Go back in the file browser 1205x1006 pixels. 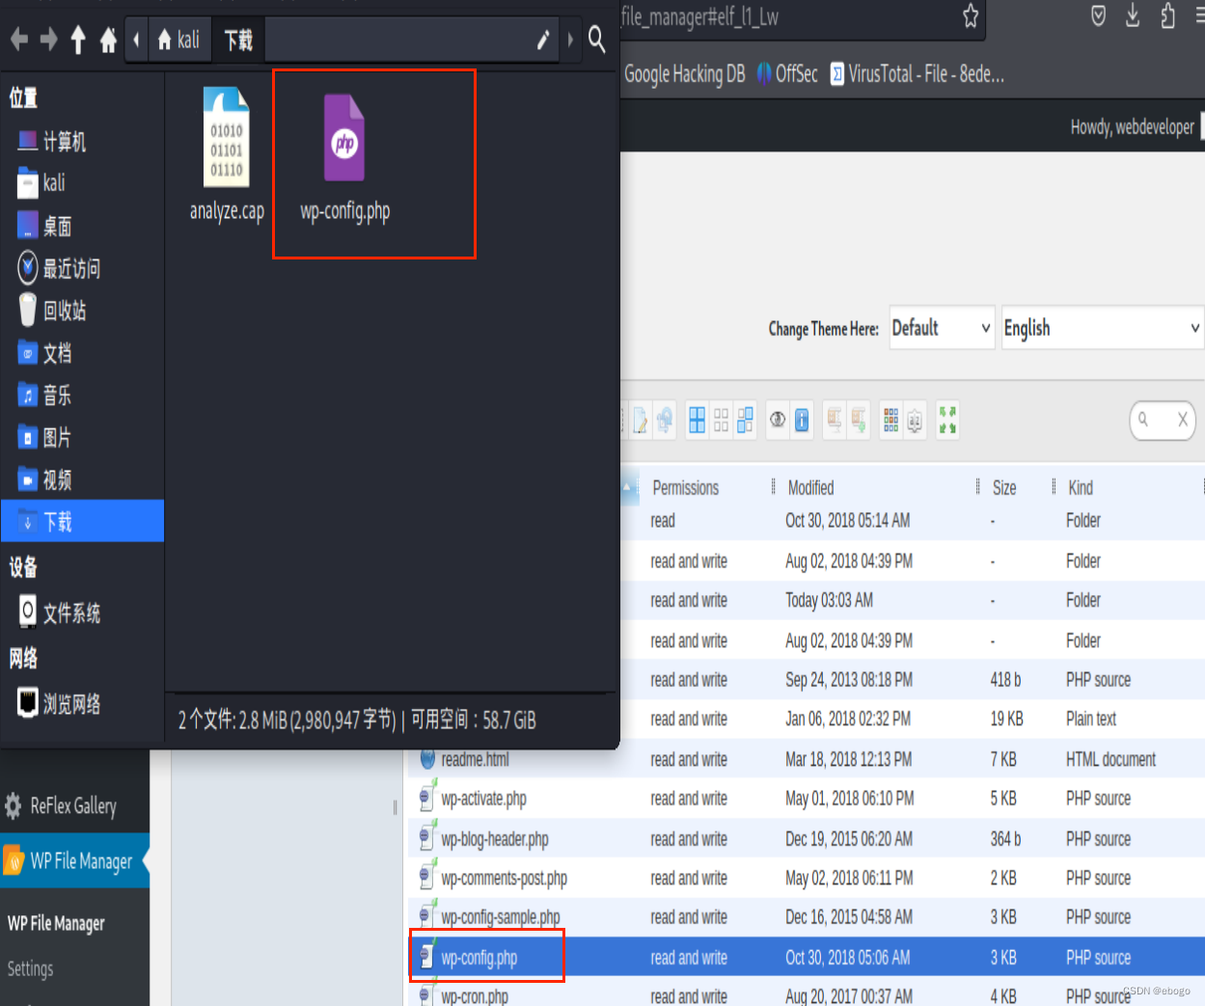pos(18,40)
